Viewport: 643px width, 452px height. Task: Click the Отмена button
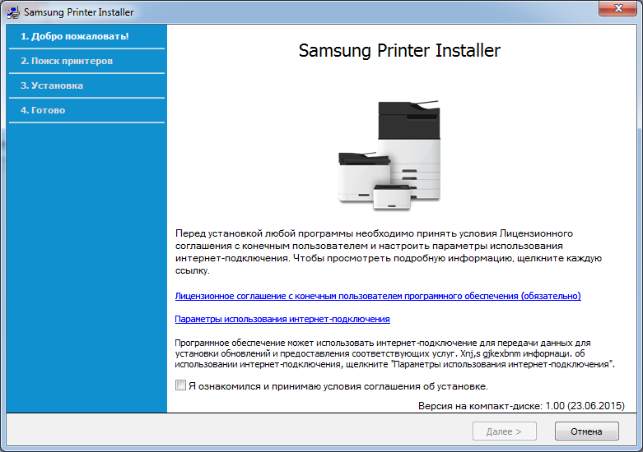click(x=586, y=431)
